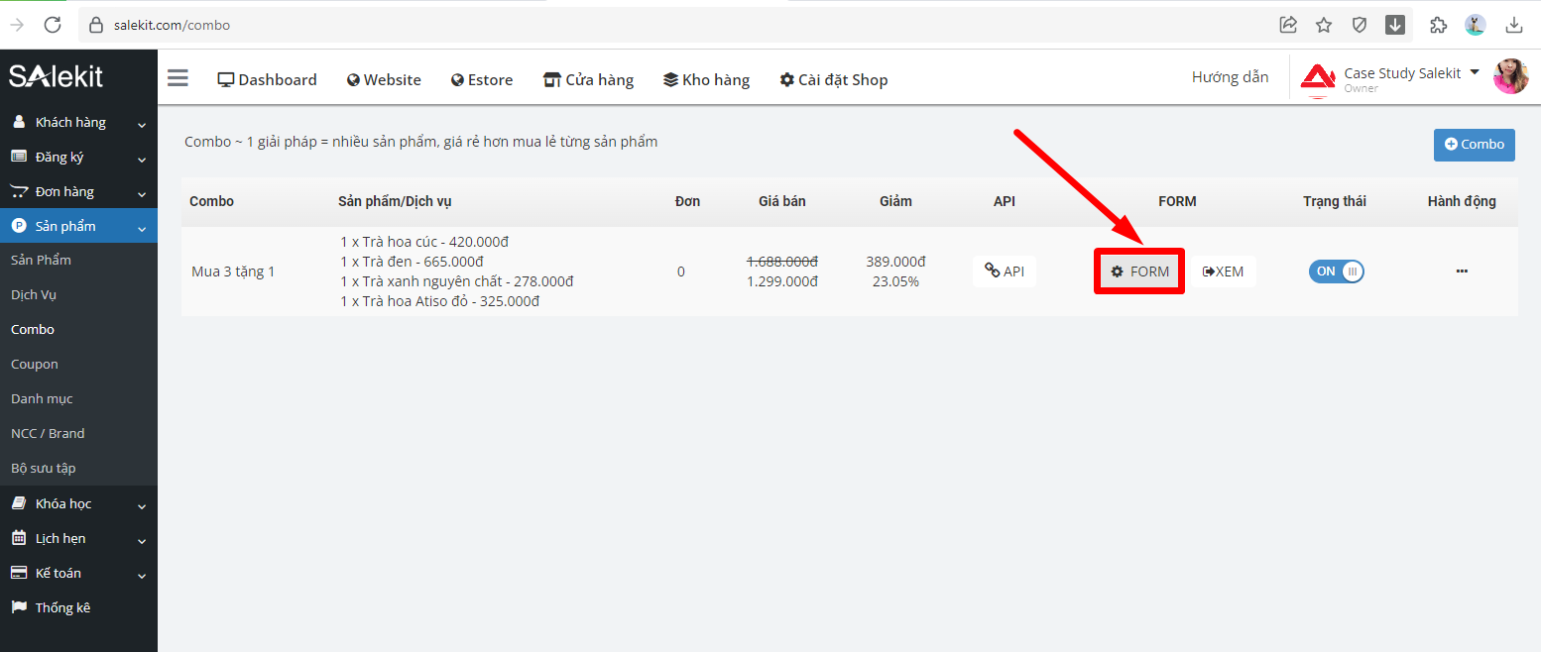1541x652 pixels.
Task: Open the Danh mục submenu item
Action: [42, 398]
